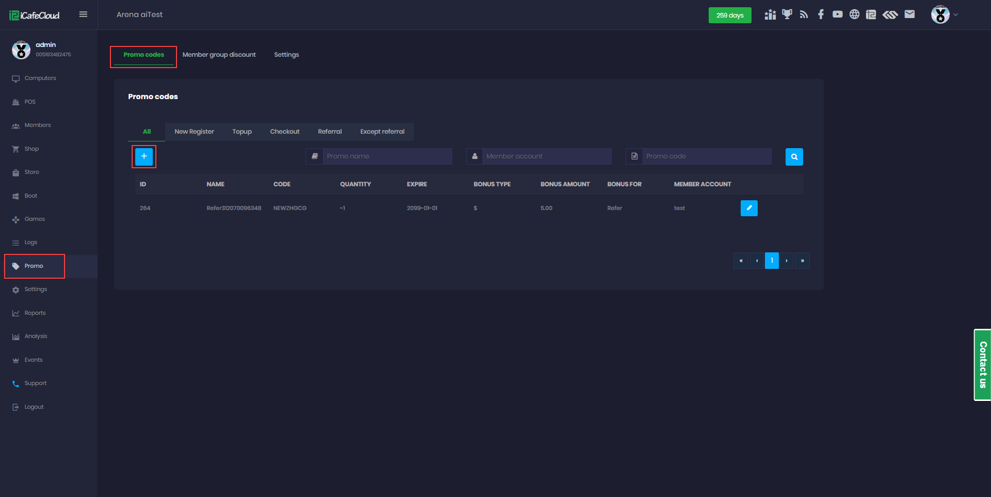This screenshot has width=991, height=497.
Task: Expand the profile avatar dropdown arrow
Action: pos(955,15)
